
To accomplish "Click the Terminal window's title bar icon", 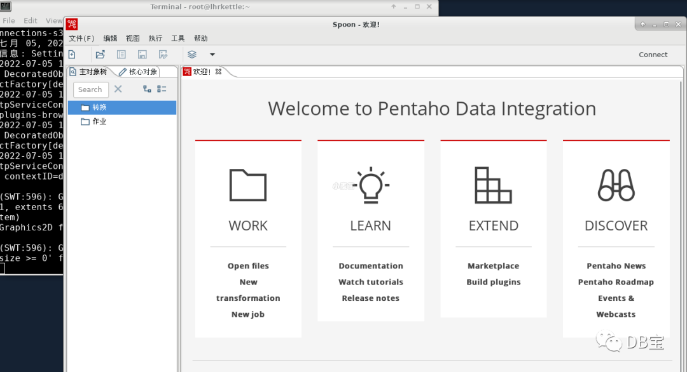I will pos(6,6).
